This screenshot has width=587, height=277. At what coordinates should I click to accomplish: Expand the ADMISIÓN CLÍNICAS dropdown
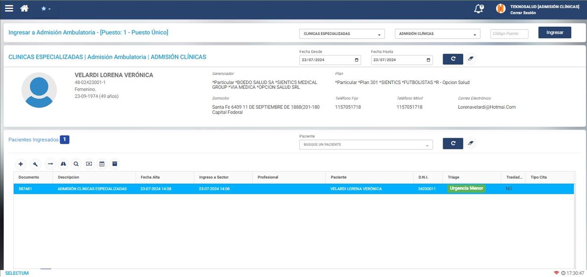coord(437,34)
